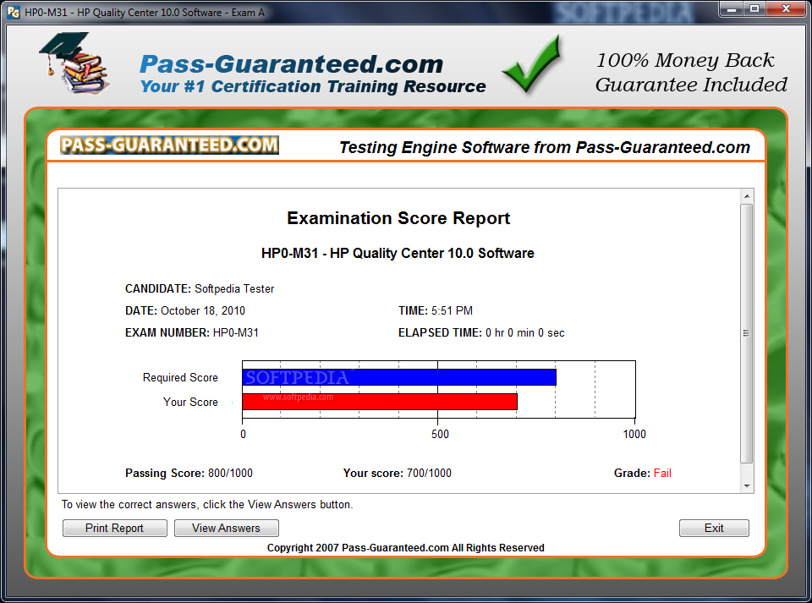Viewport: 812px width, 603px height.
Task: Minimize the exam window
Action: (732, 8)
